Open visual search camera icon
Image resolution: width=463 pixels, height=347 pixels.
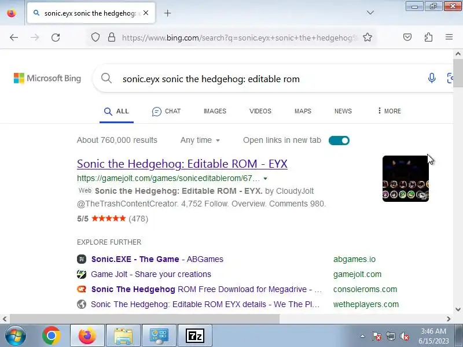click(450, 78)
